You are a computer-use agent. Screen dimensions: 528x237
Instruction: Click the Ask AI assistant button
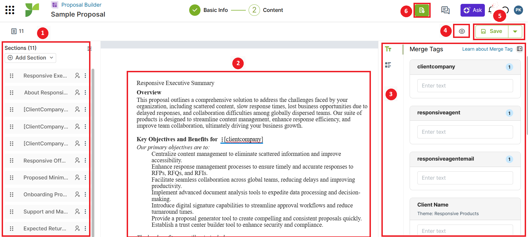click(x=472, y=10)
